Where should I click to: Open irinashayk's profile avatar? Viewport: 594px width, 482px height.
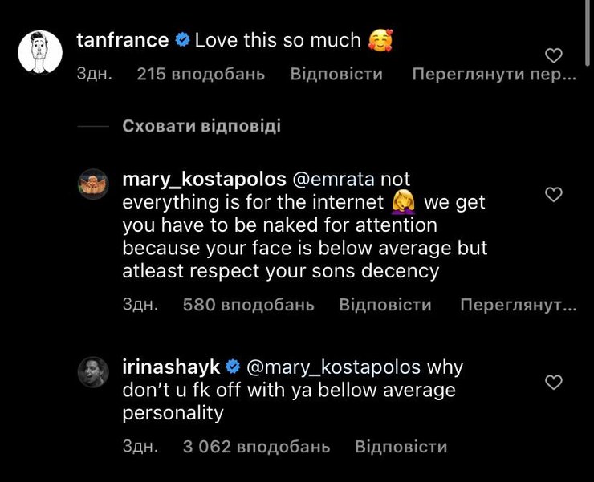coord(93,371)
